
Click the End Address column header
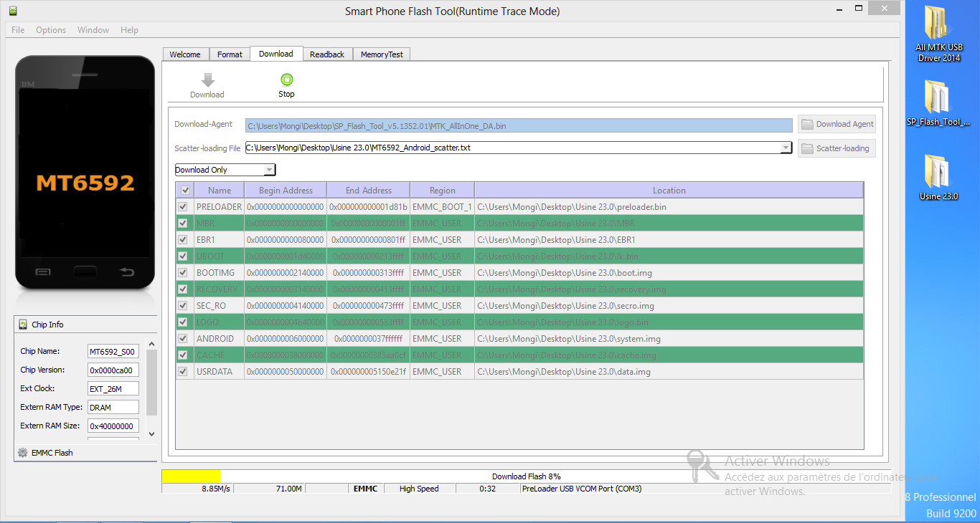click(x=368, y=191)
